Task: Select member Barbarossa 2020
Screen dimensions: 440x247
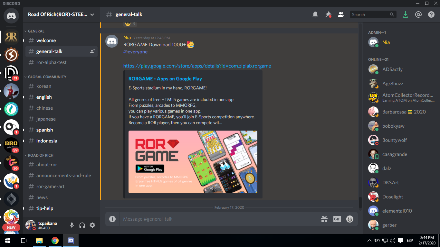Action: click(401, 112)
